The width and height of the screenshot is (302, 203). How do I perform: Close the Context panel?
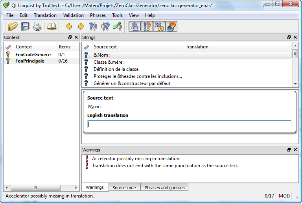pyautogui.click(x=76, y=37)
